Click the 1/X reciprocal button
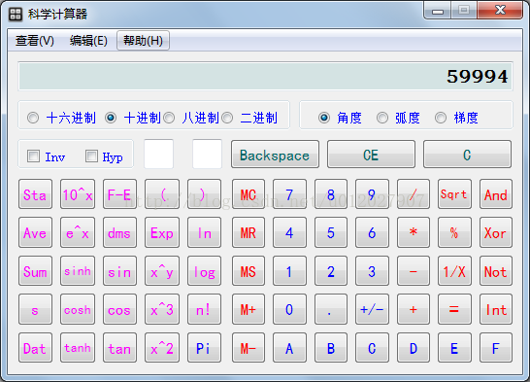The height and width of the screenshot is (382, 530). point(454,271)
